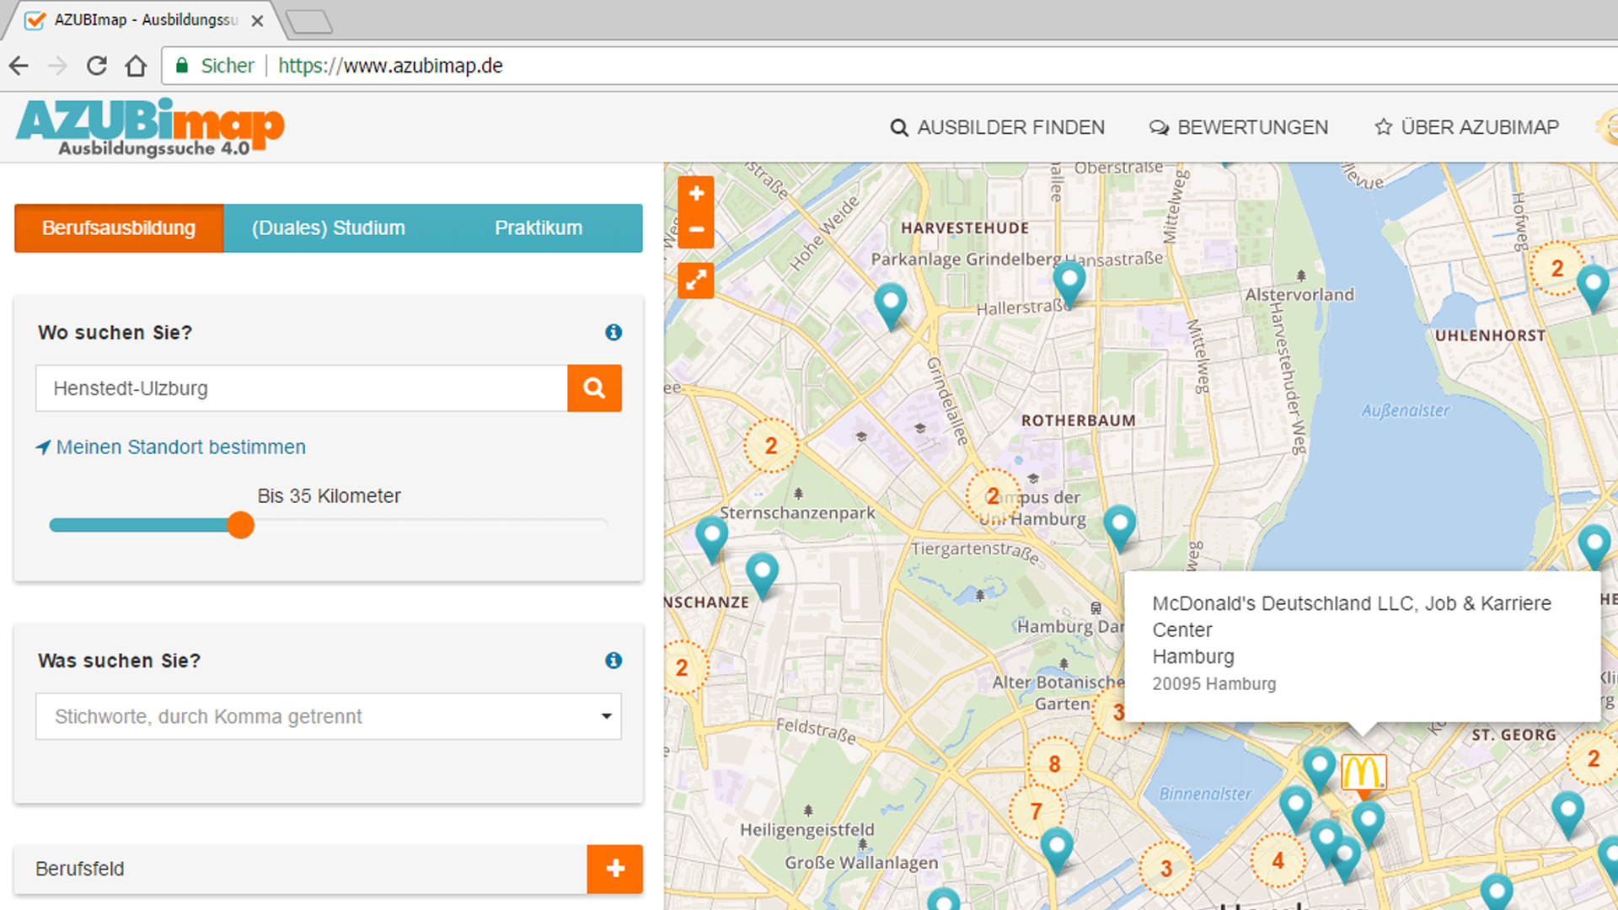This screenshot has width=1618, height=910.
Task: Open the Stichworte keyword dropdown arrow
Action: pyautogui.click(x=606, y=716)
